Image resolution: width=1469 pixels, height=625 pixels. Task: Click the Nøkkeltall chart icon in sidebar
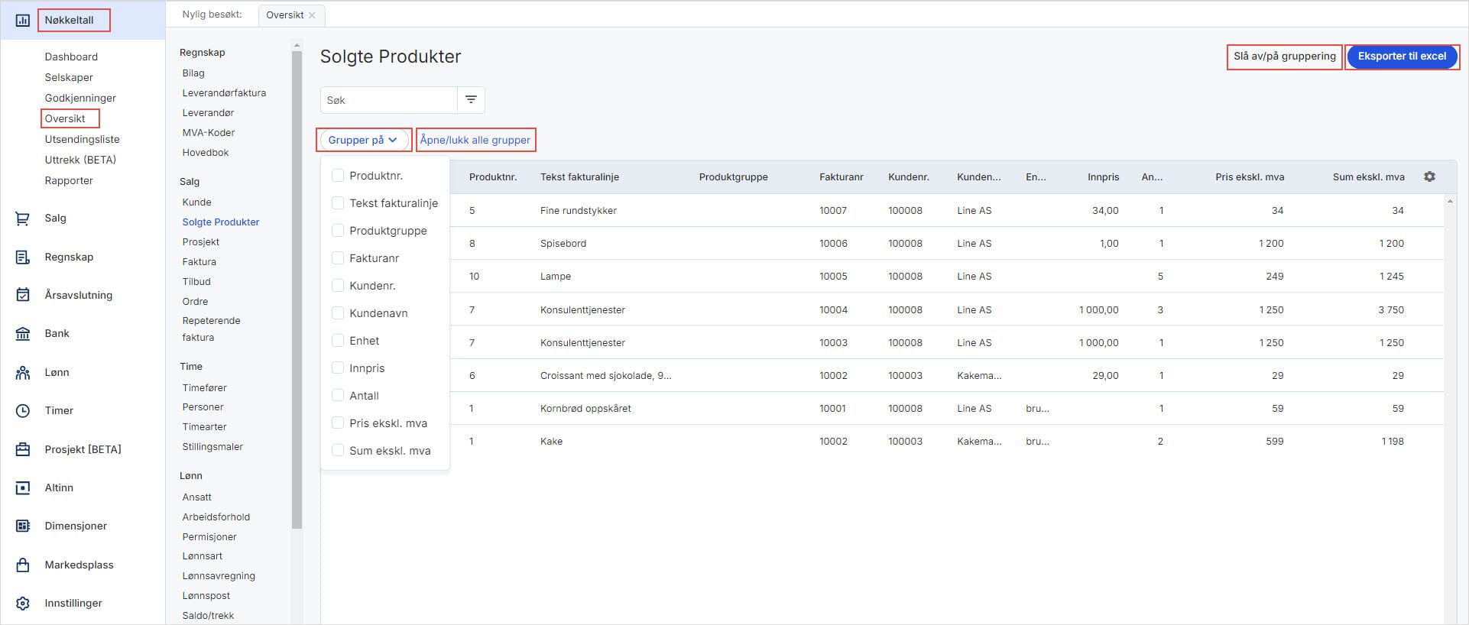(23, 21)
